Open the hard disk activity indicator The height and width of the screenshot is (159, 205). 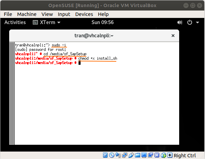pyautogui.click(x=105, y=155)
